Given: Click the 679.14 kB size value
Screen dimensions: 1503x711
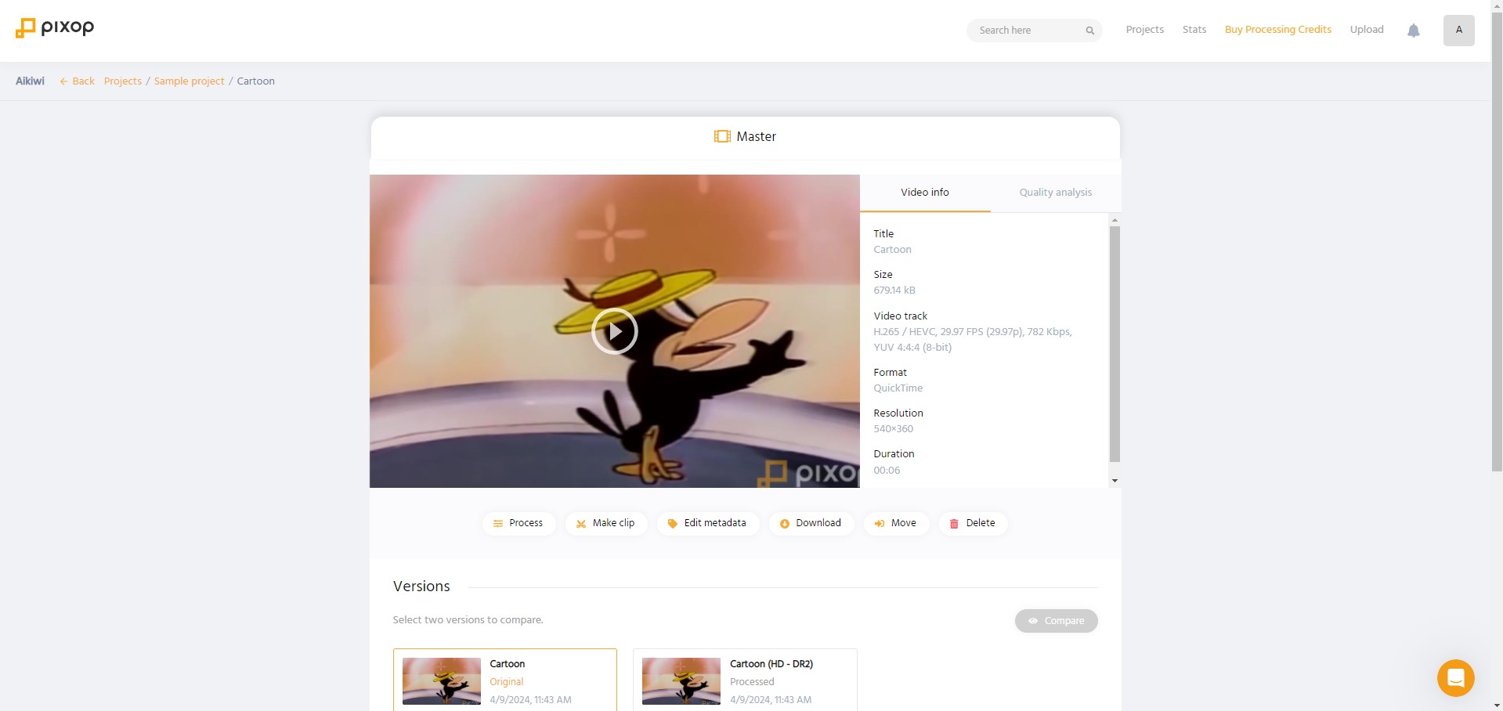Looking at the screenshot, I should pos(894,291).
